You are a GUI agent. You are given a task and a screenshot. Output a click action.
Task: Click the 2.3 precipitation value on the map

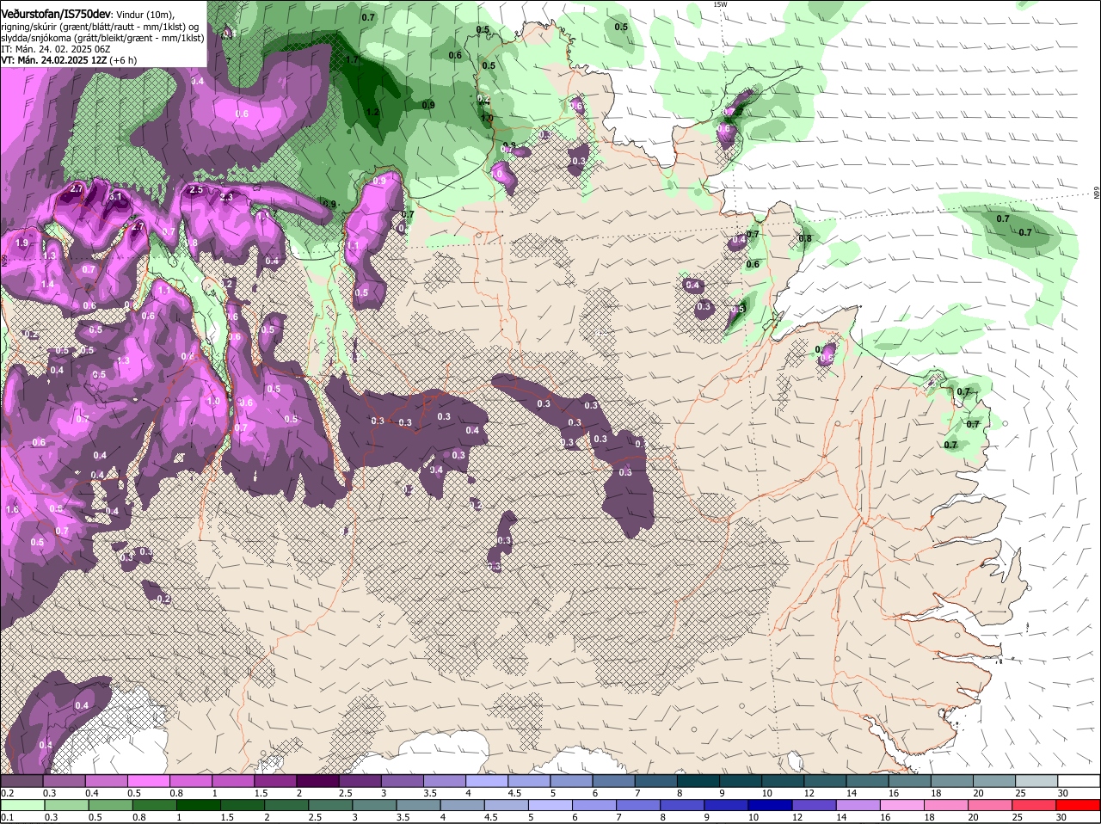[226, 197]
